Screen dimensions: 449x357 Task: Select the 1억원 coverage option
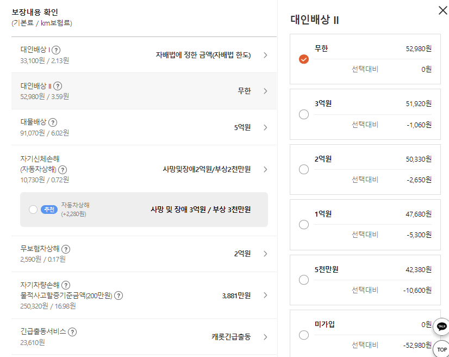point(303,224)
